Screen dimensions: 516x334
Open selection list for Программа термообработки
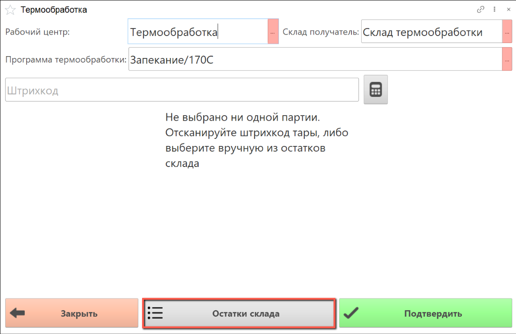click(x=507, y=60)
